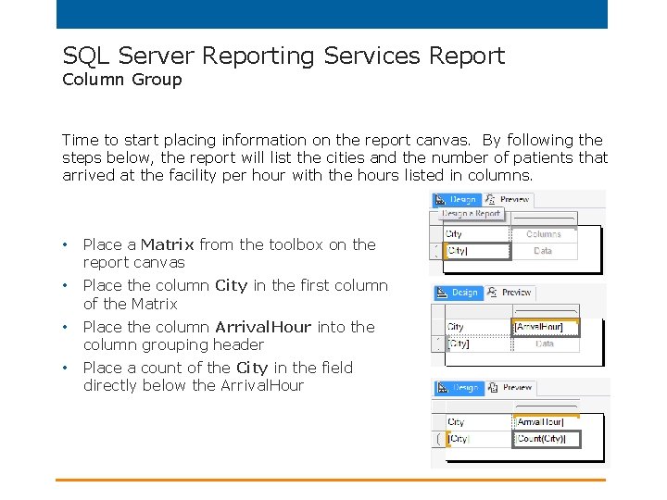Click Preview tab icon in third screenshot

click(x=493, y=387)
